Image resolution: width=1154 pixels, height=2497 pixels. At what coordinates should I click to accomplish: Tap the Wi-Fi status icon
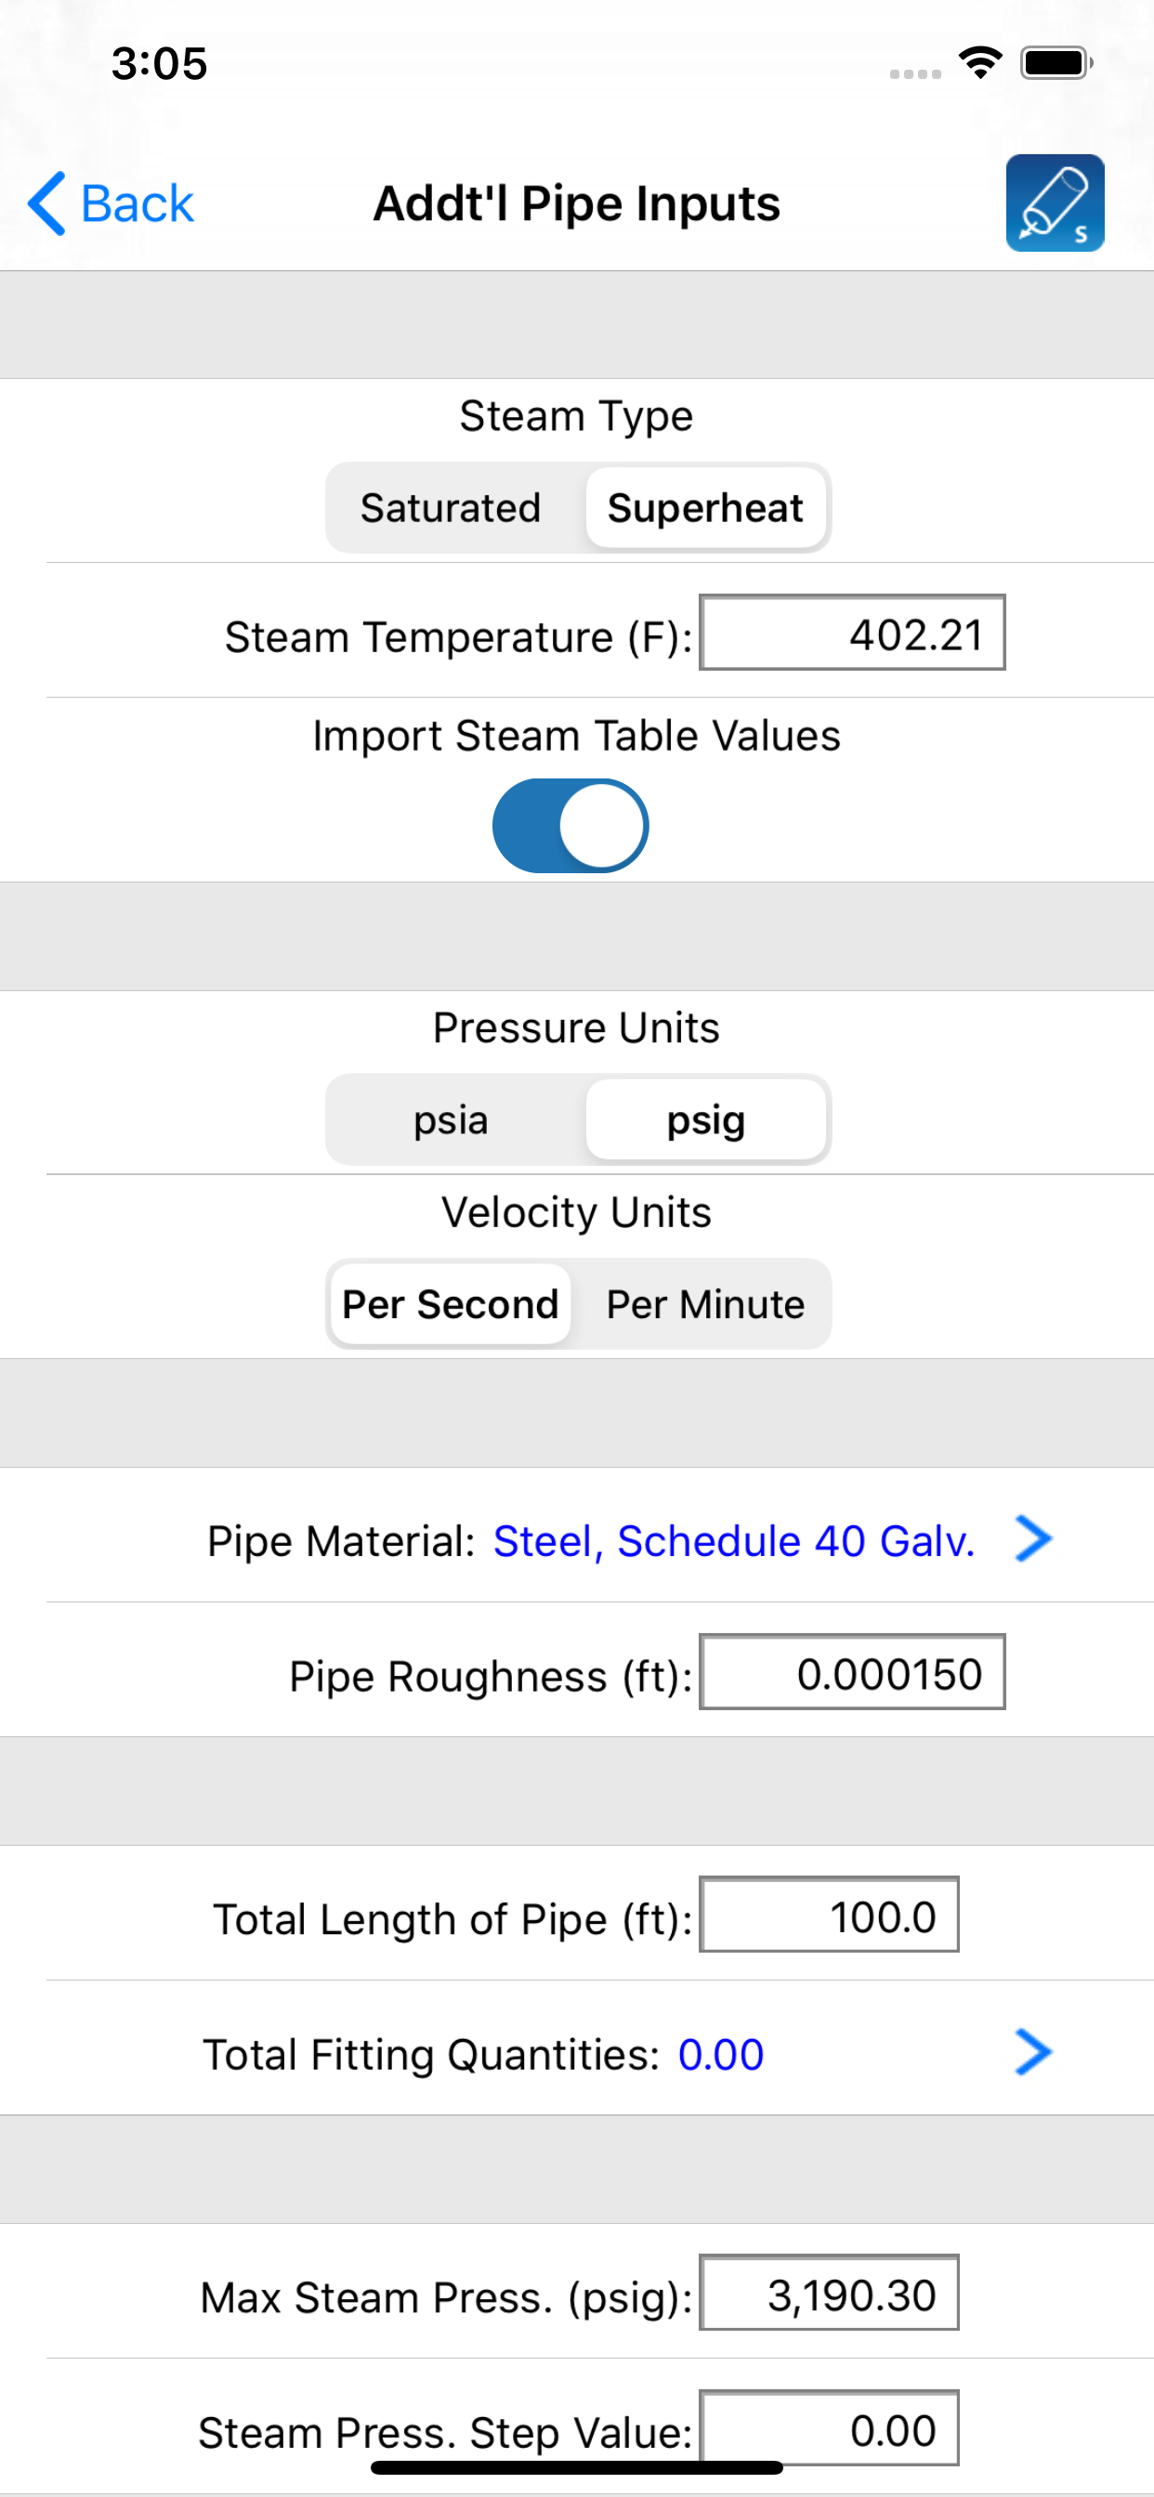979,63
